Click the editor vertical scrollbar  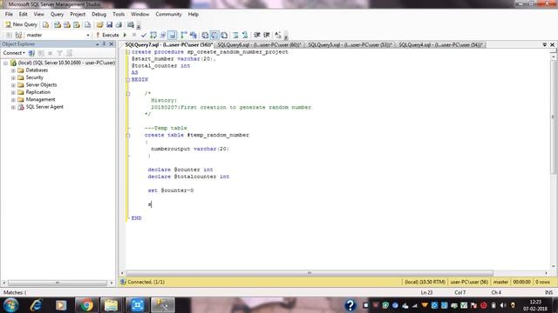(553, 116)
